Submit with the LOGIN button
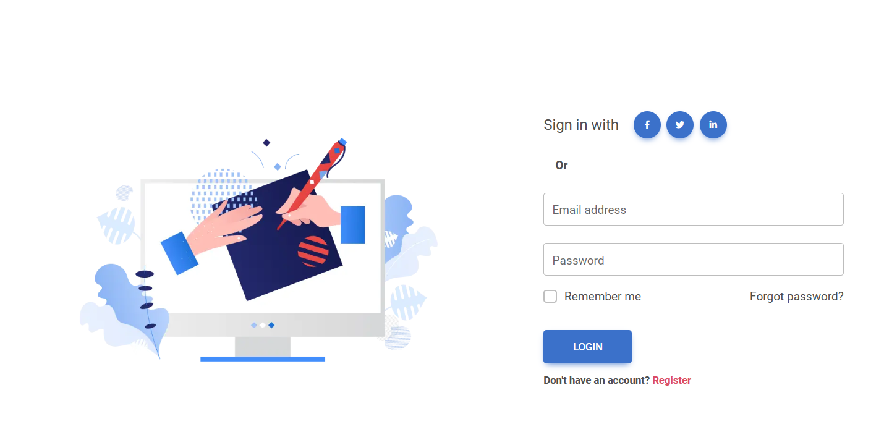884x445 pixels. coord(587,347)
